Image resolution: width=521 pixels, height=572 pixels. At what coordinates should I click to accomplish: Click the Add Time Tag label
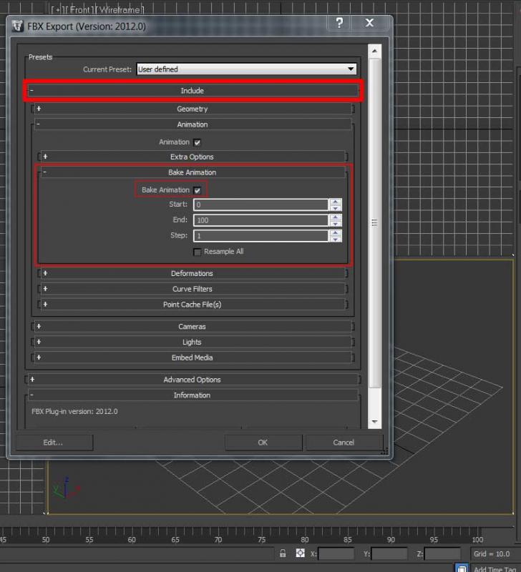(x=495, y=569)
